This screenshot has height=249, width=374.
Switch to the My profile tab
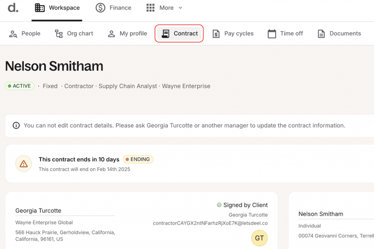[x=127, y=34]
